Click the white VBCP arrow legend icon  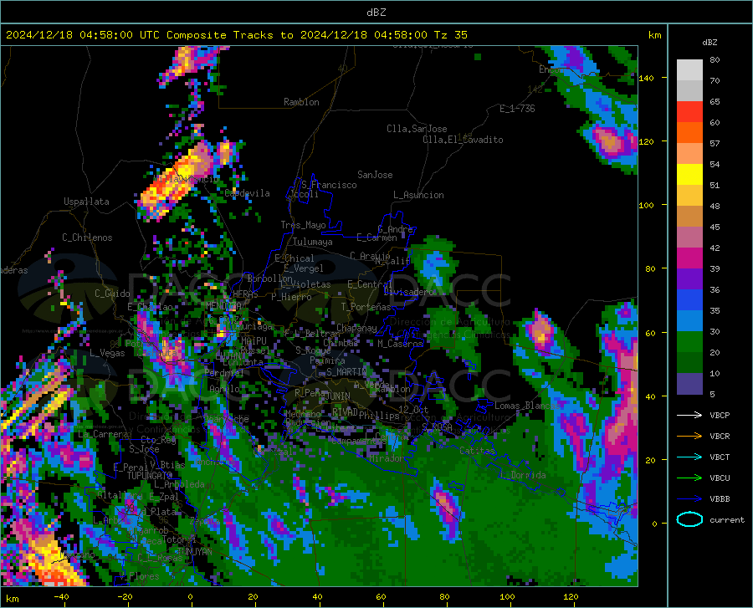coord(689,415)
